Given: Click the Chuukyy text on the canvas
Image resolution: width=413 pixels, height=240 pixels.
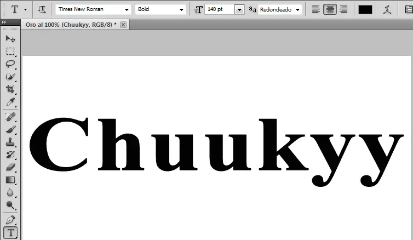Looking at the screenshot, I should [216, 152].
